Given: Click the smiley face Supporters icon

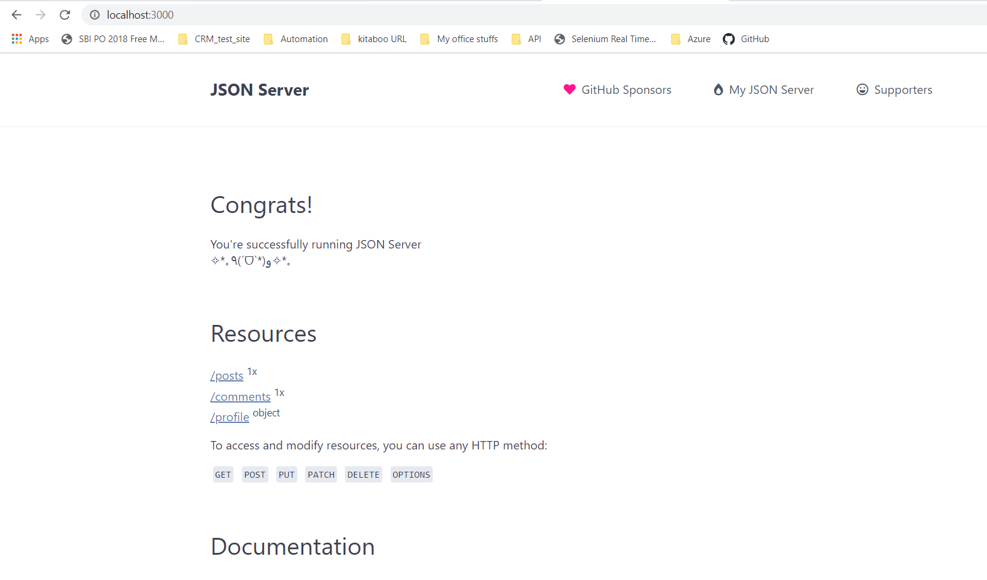Looking at the screenshot, I should pos(862,89).
